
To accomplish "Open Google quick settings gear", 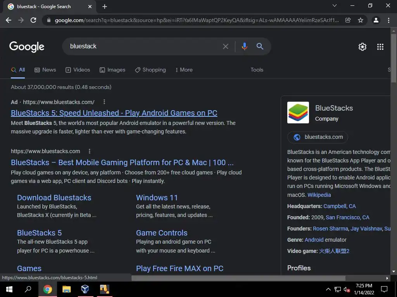I will coord(362,47).
